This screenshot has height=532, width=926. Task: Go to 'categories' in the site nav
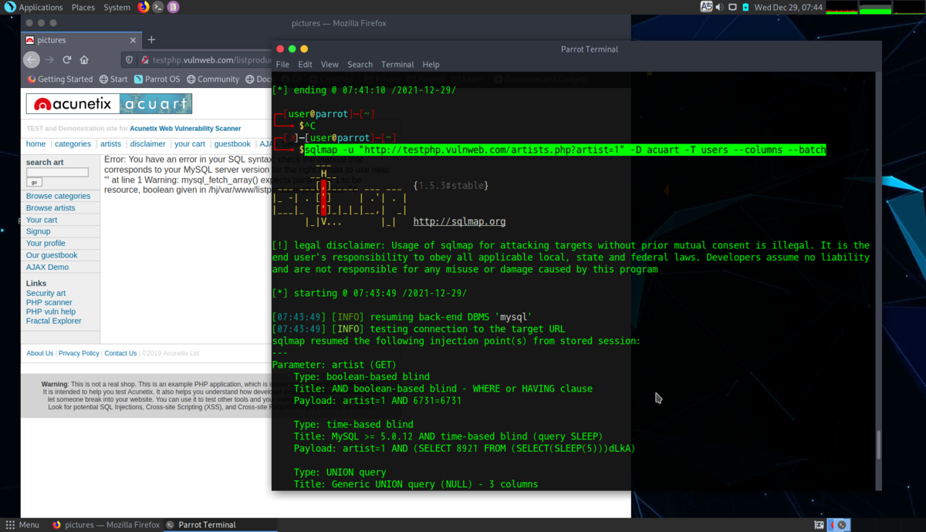click(x=73, y=144)
